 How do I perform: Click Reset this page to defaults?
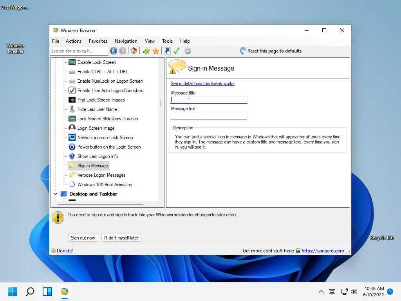pos(271,51)
